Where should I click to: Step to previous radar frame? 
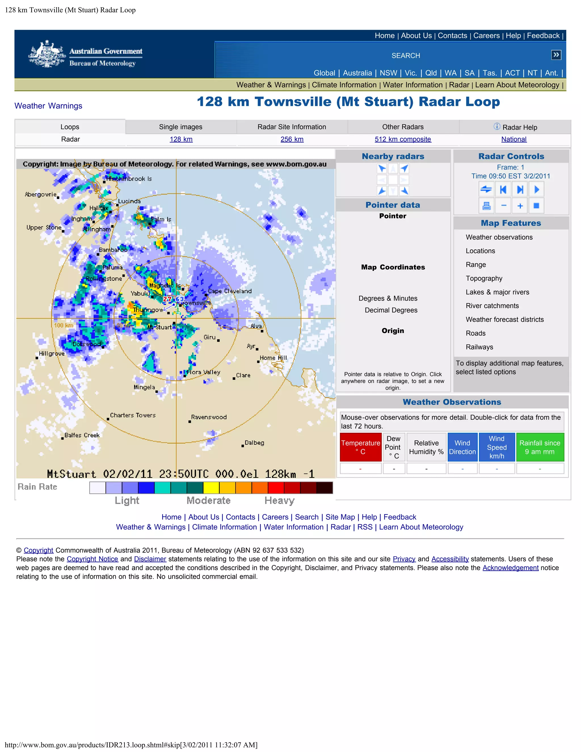[503, 189]
